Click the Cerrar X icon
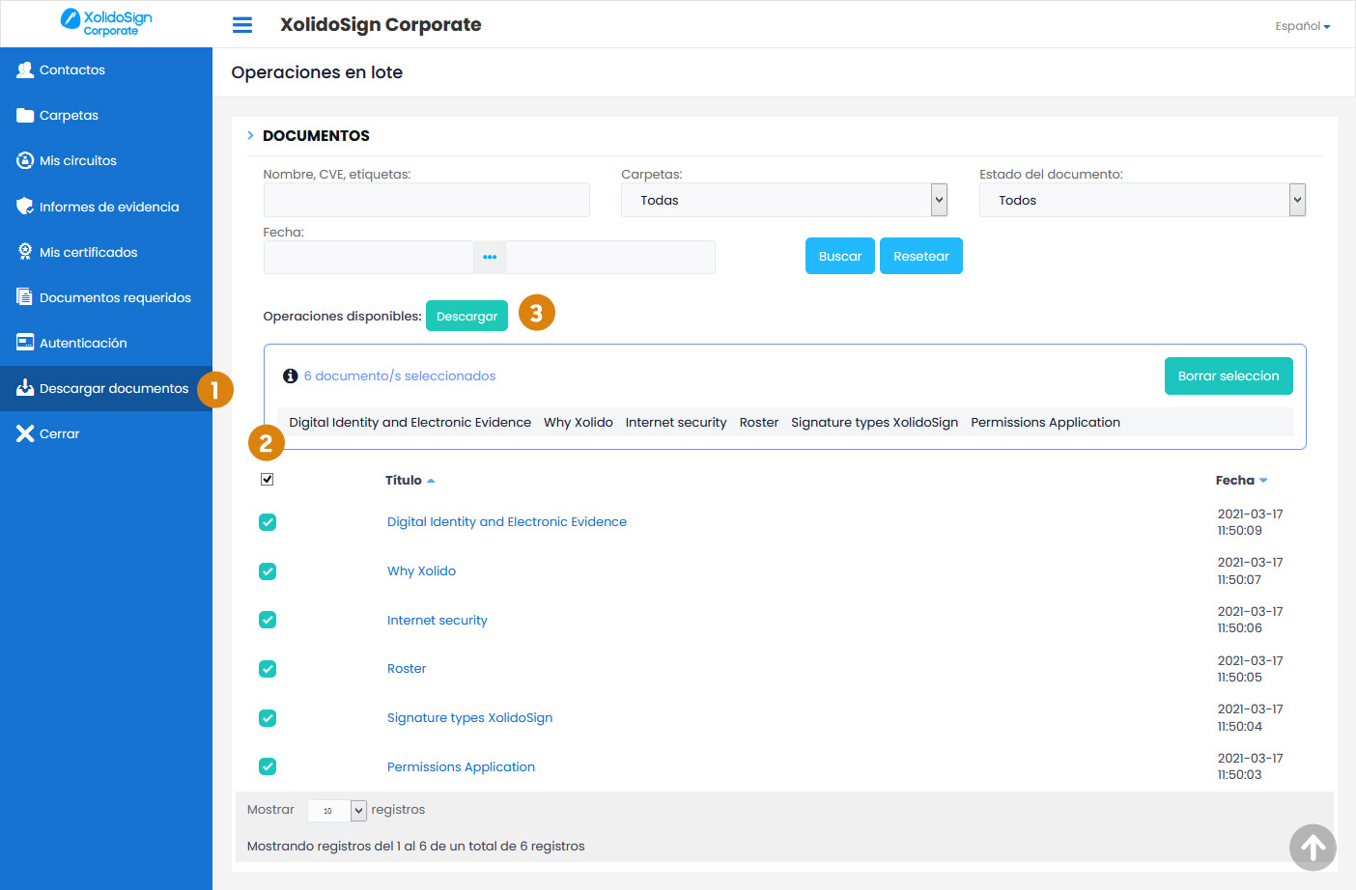This screenshot has height=890, width=1356. pyautogui.click(x=25, y=433)
